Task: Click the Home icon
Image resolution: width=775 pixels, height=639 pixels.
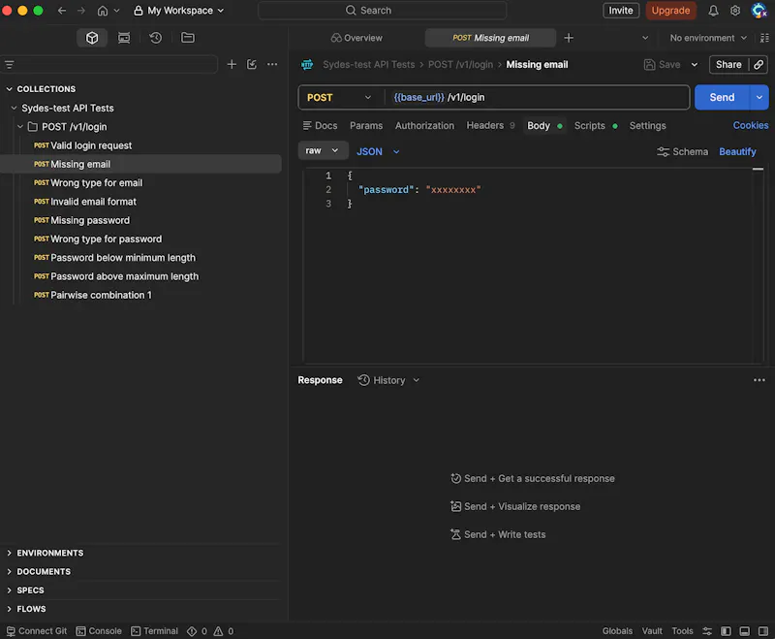Action: 103,11
